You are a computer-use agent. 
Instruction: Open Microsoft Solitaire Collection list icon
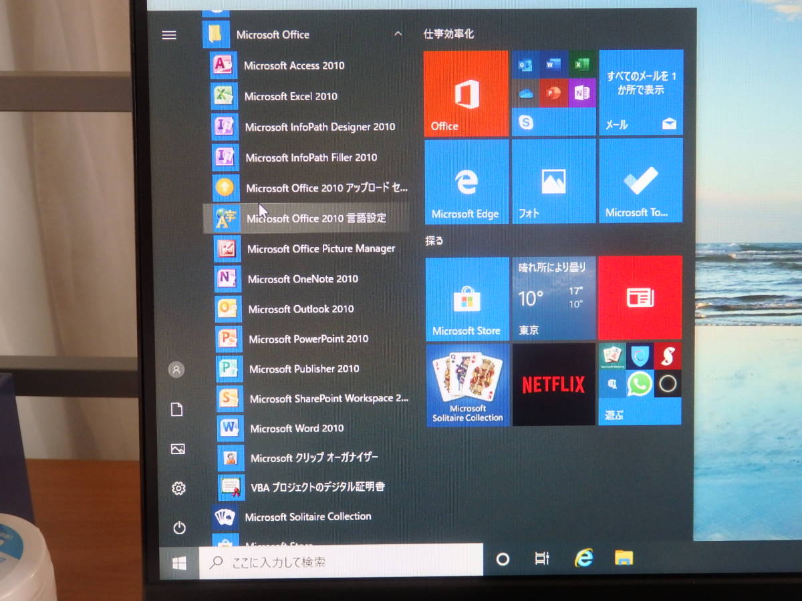coord(225,516)
